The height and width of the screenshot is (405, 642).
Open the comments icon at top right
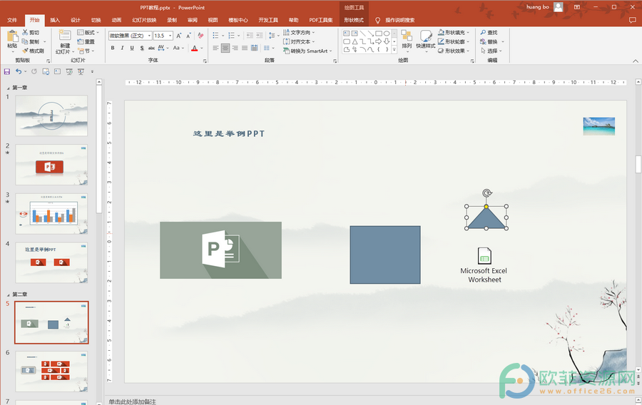point(633,20)
